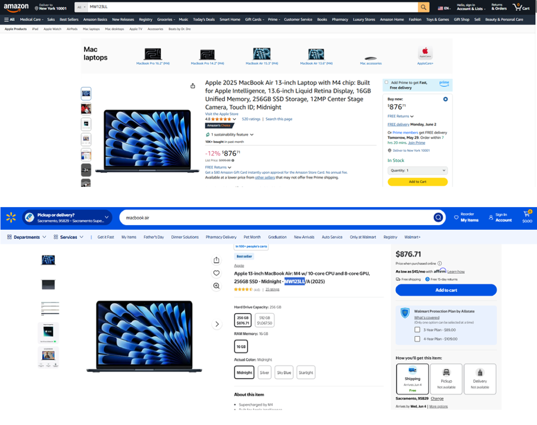This screenshot has width=537, height=425.
Task: Expand Walmart Pickup or delivery selector
Action: [67, 217]
